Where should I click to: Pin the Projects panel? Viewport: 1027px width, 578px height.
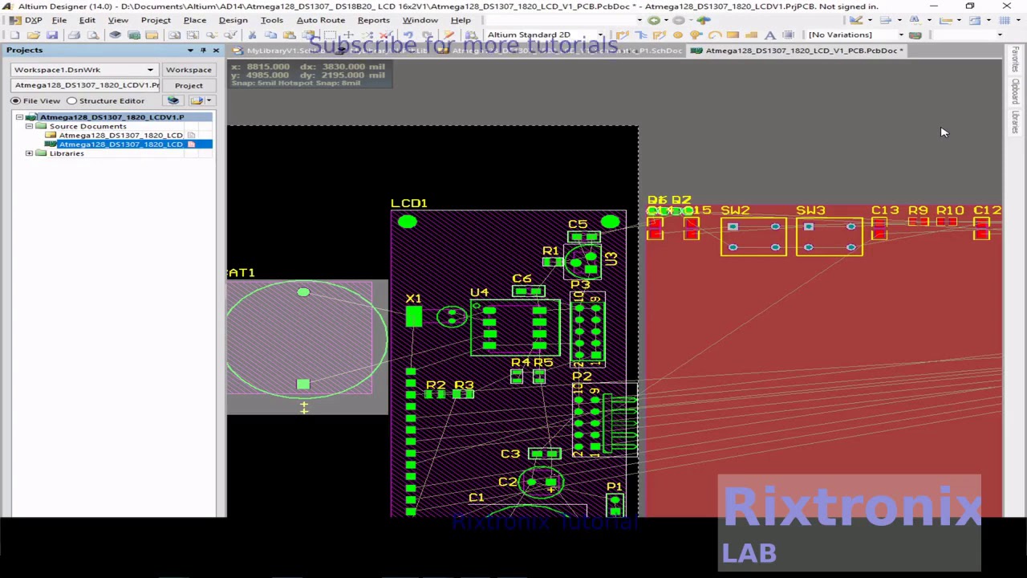pos(203,51)
